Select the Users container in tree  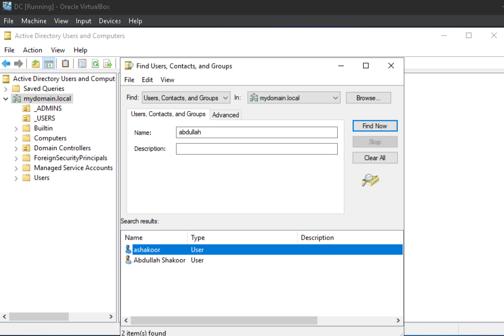click(x=42, y=178)
